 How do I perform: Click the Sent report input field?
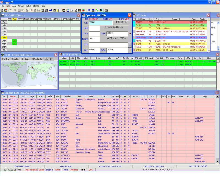[95, 28]
